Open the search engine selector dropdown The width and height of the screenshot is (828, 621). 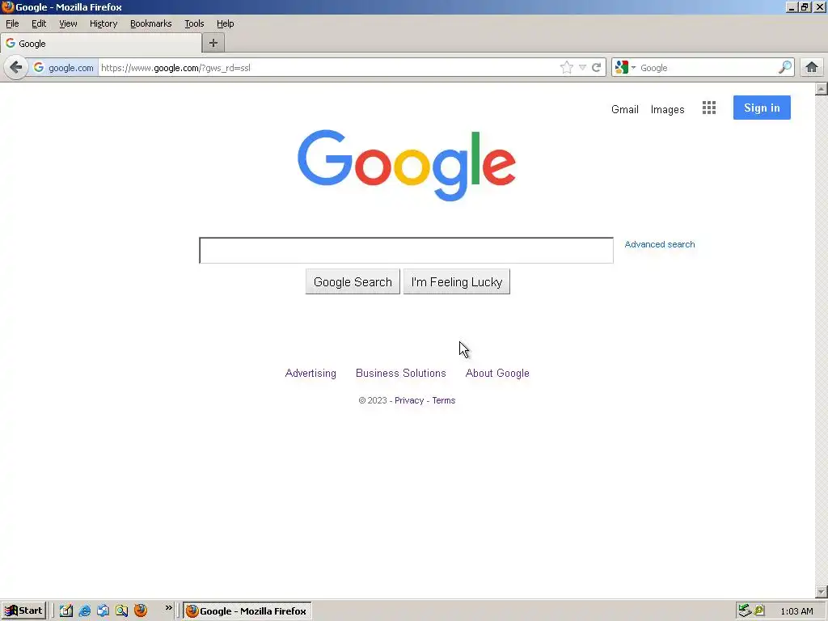point(625,68)
